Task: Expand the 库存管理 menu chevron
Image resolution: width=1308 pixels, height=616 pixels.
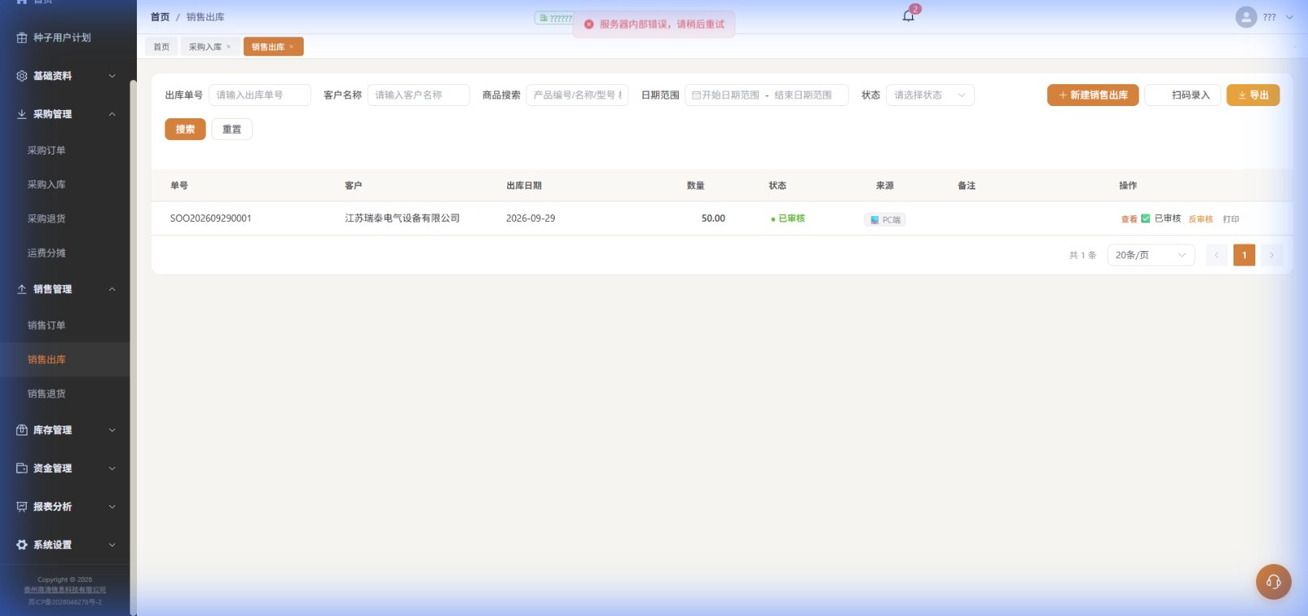Action: [x=112, y=430]
